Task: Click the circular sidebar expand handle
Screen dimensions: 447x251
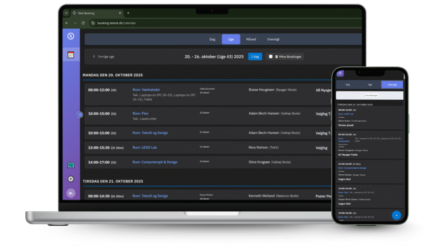Action: (x=80, y=115)
